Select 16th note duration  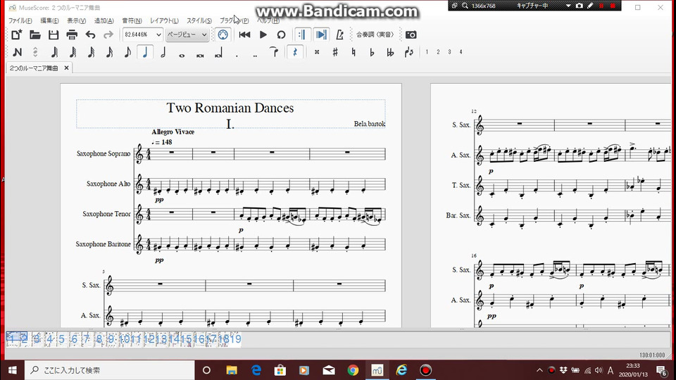tap(109, 52)
